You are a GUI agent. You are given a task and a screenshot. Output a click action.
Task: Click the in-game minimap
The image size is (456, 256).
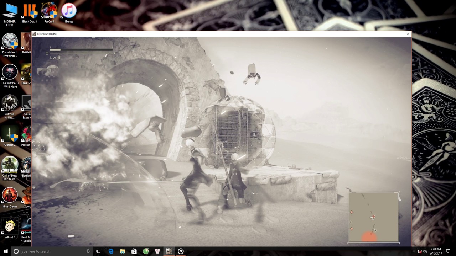click(373, 218)
